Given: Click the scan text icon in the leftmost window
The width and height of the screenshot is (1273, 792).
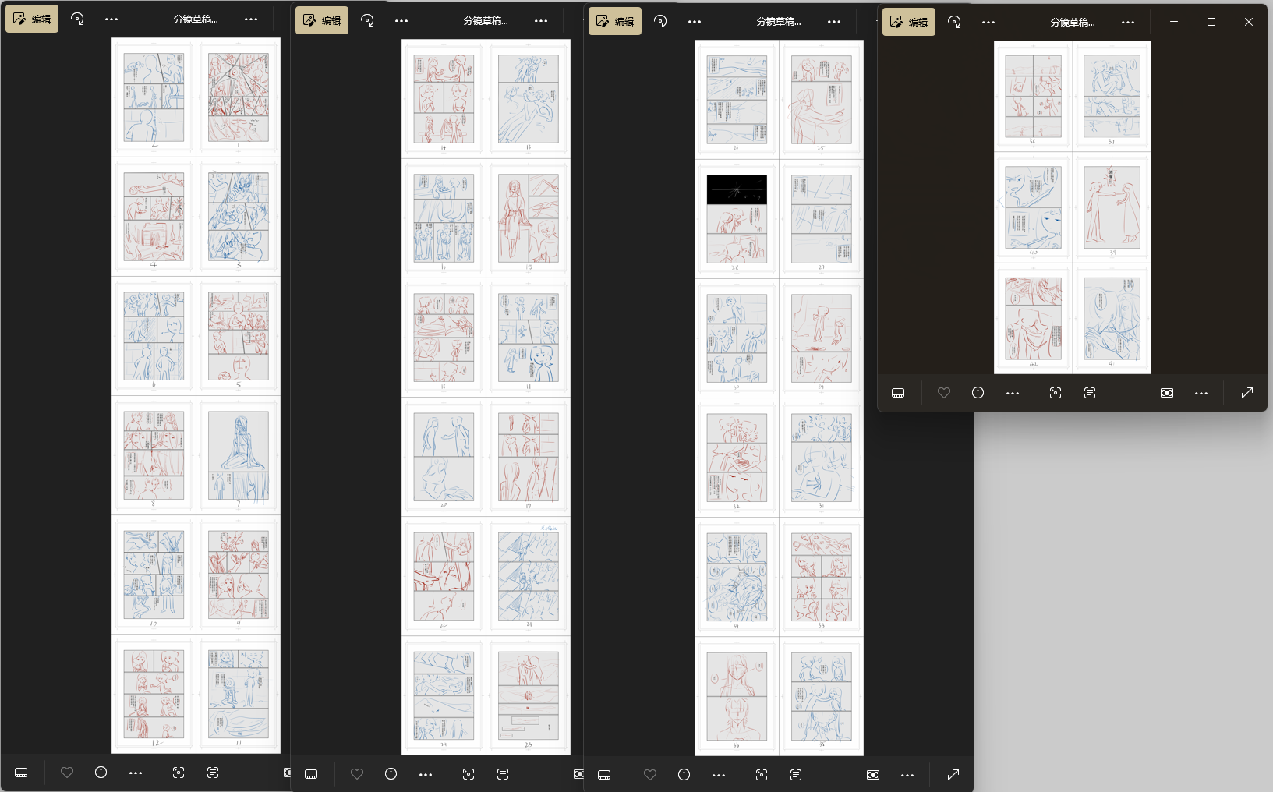Looking at the screenshot, I should point(213,773).
